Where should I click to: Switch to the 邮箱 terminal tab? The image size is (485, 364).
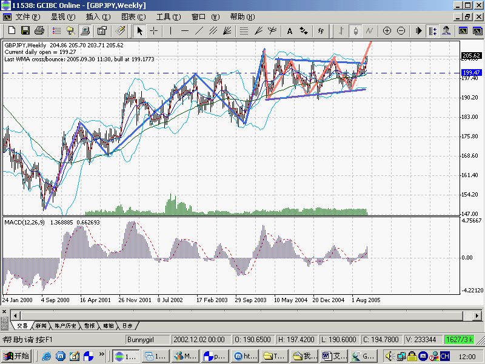pyautogui.click(x=109, y=326)
